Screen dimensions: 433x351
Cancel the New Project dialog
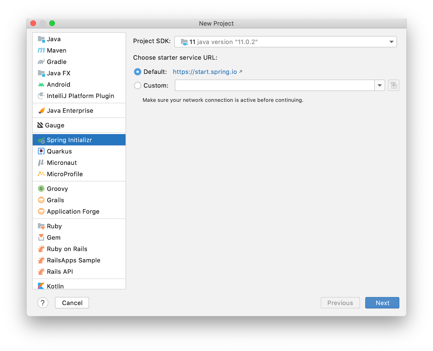72,303
